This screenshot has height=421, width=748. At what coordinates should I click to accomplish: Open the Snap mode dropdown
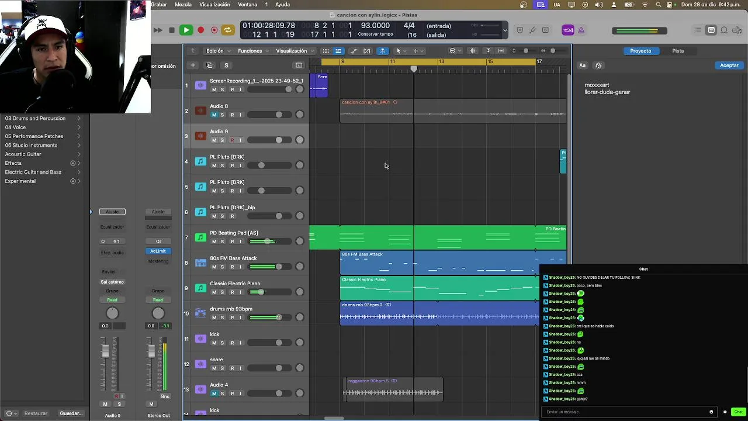coord(455,51)
